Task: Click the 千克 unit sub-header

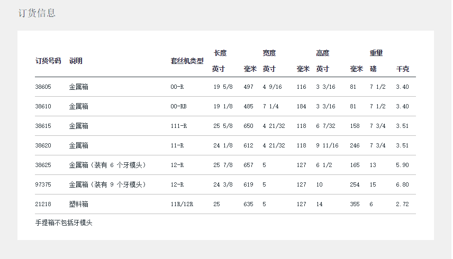Action: 402,69
